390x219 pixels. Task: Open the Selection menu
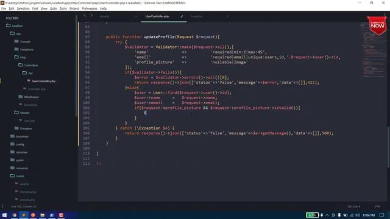23,9
